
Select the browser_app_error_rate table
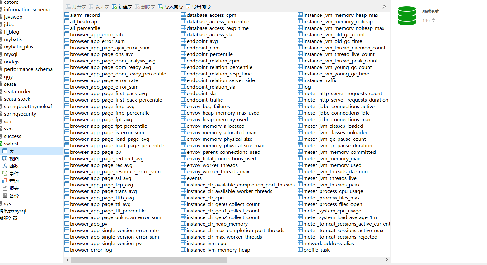coord(97,34)
